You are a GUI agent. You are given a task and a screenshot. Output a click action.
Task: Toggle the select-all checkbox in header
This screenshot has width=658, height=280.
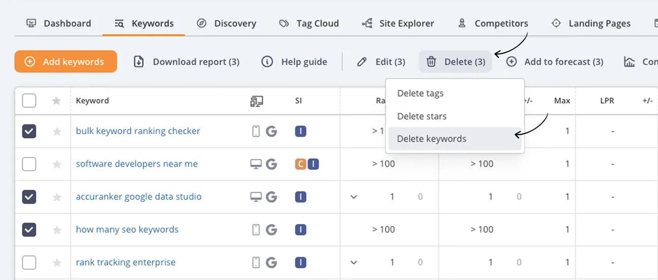click(x=29, y=101)
